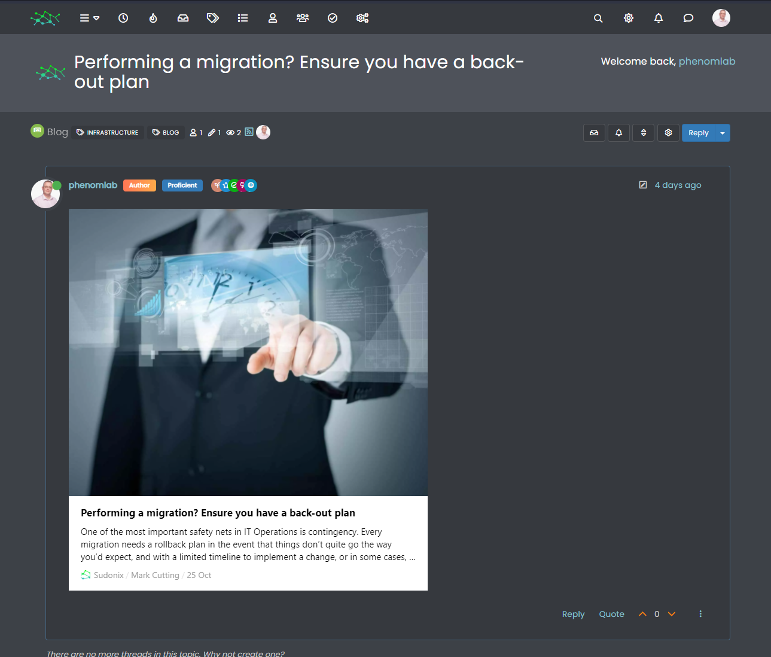Open the chat bubble icon

point(688,18)
